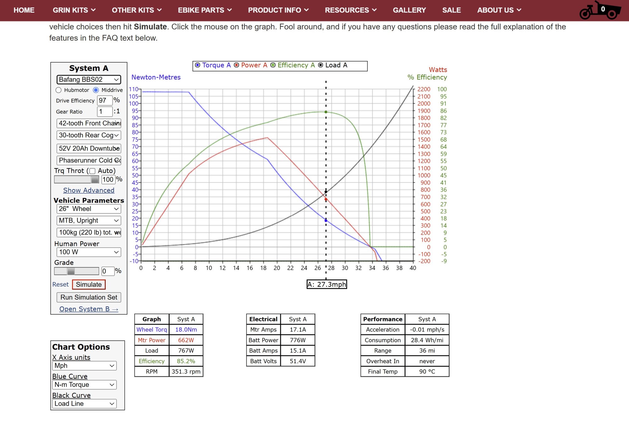Image resolution: width=629 pixels, height=433 pixels.
Task: Open the Mph X Axis units dropdown
Action: (x=84, y=366)
